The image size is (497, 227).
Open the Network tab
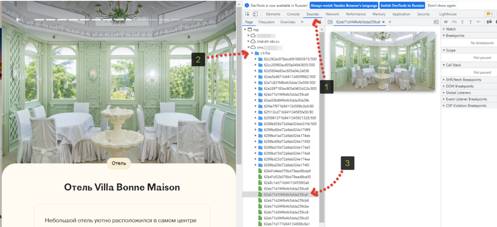(332, 14)
